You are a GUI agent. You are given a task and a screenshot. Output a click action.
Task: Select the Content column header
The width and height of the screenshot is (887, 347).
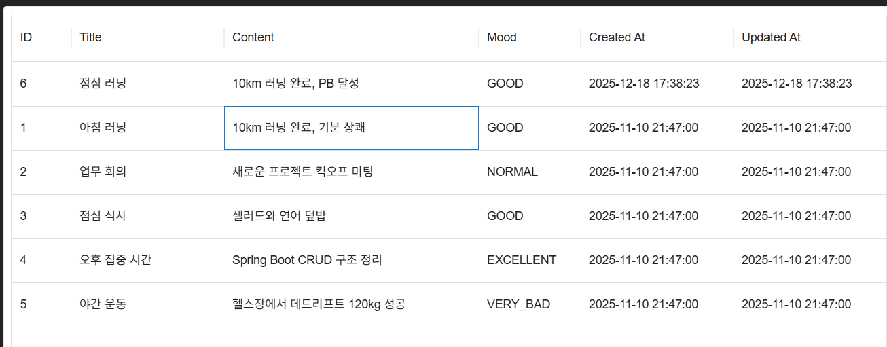coord(351,38)
